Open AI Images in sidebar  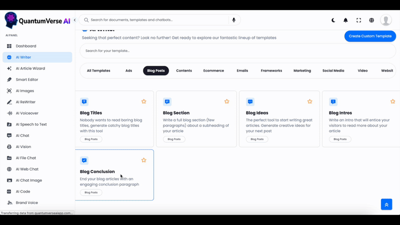coord(25,91)
